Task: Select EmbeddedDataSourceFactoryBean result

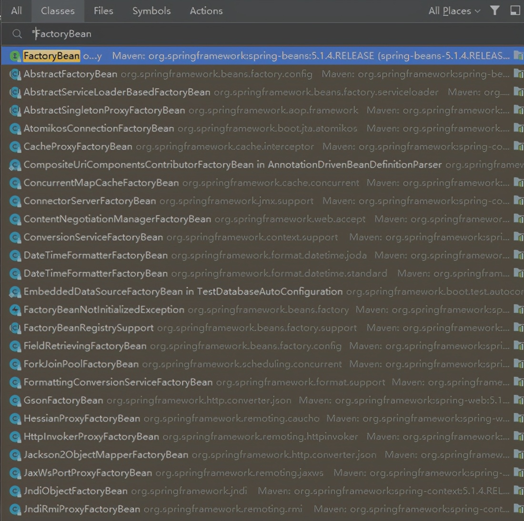Action: point(262,291)
